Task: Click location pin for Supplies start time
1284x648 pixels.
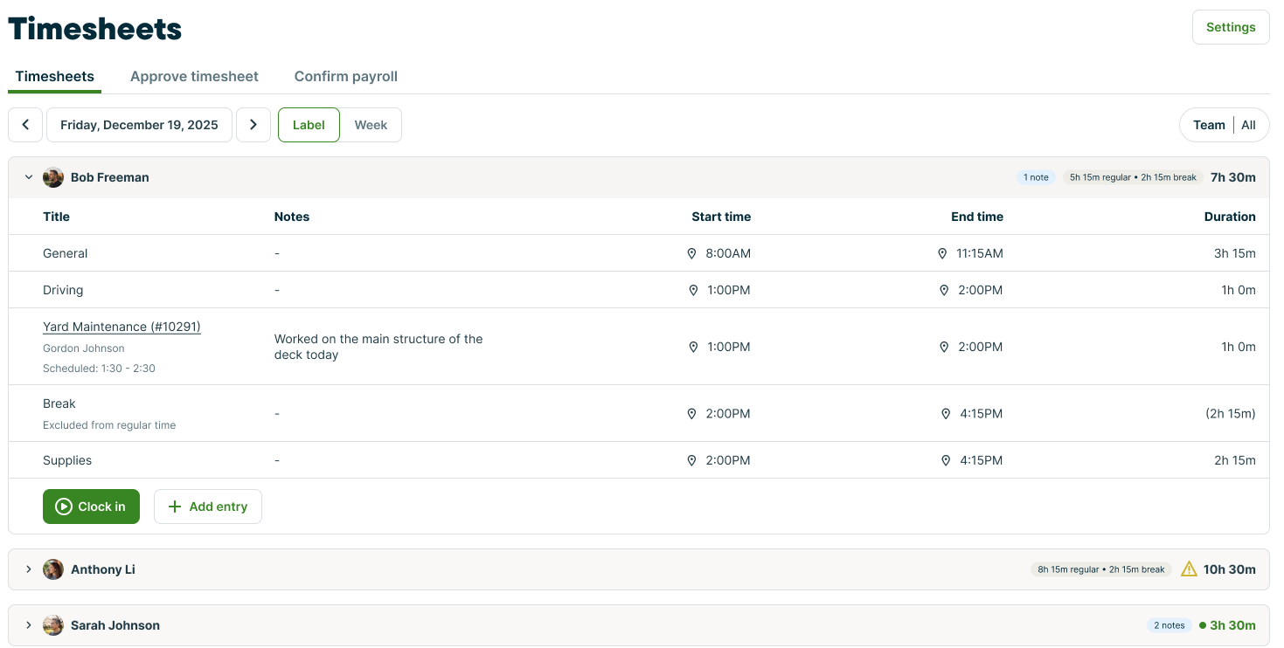Action: click(691, 461)
